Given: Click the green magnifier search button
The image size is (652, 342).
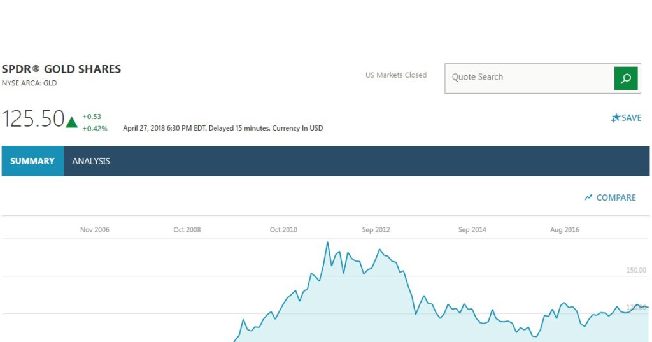Looking at the screenshot, I should tap(626, 78).
